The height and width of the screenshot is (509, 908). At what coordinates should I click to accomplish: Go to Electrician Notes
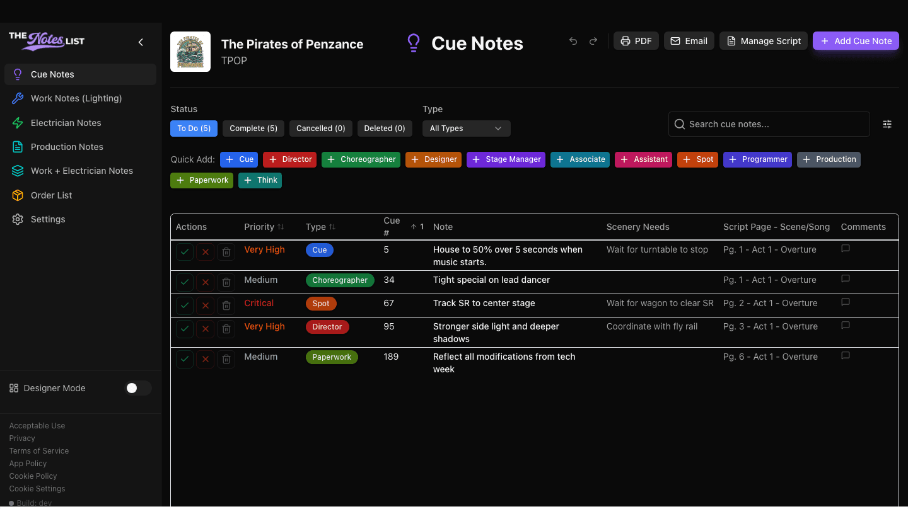pyautogui.click(x=81, y=123)
